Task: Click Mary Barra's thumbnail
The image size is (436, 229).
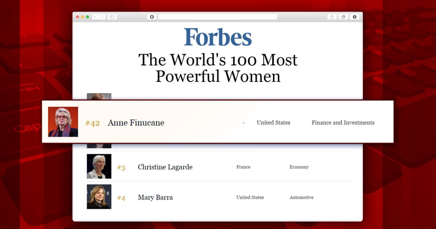Action: point(99,197)
